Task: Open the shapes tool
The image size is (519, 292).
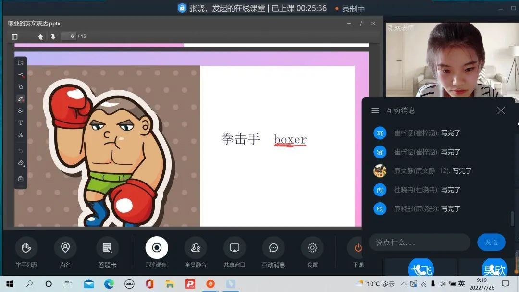Action: (x=21, y=111)
